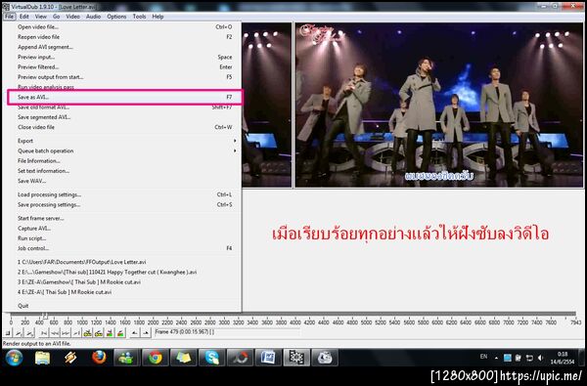Choose Save processing settings...
The image size is (587, 386).
point(124,204)
